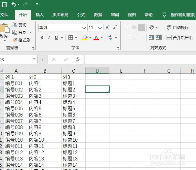Toggle Italic formatting
The image size is (196, 170).
[49, 38]
